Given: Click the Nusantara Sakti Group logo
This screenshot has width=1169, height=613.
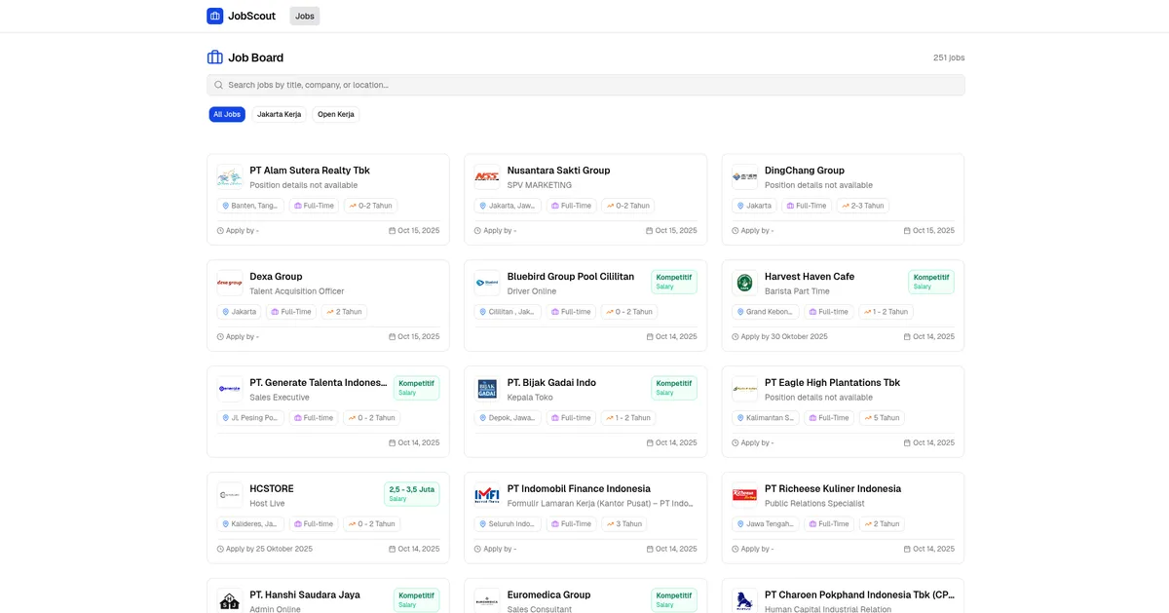Looking at the screenshot, I should [486, 177].
